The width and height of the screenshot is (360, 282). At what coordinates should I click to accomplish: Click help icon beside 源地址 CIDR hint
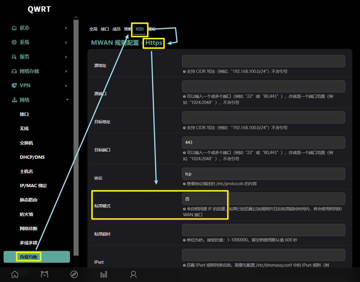pyautogui.click(x=184, y=71)
